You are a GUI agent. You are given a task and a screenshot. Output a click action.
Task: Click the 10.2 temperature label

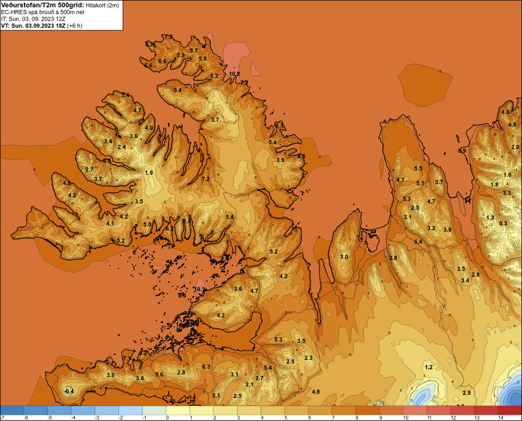click(234, 74)
